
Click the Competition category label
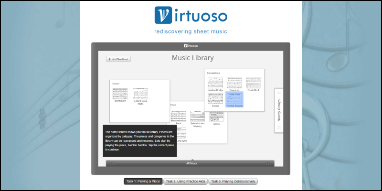[x=213, y=73]
